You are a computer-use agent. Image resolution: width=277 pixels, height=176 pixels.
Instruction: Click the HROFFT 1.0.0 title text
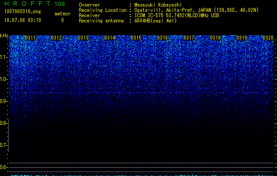pyautogui.click(x=35, y=4)
